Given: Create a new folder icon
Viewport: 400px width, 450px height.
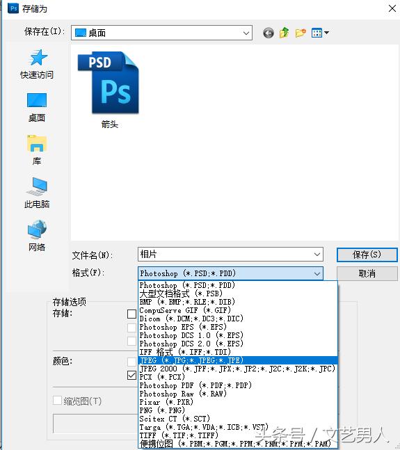Looking at the screenshot, I should [x=301, y=33].
